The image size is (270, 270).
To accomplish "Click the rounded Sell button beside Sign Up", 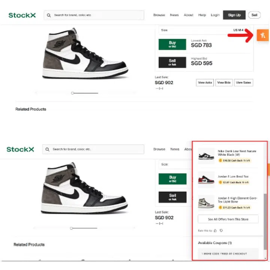I will click(x=254, y=15).
